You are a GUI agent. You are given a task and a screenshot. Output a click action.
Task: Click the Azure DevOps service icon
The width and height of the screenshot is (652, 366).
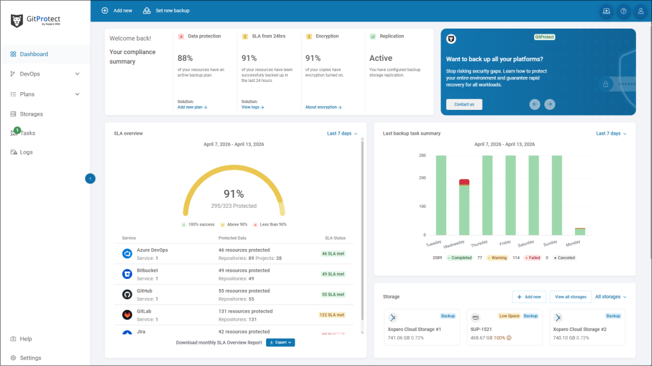(x=126, y=253)
